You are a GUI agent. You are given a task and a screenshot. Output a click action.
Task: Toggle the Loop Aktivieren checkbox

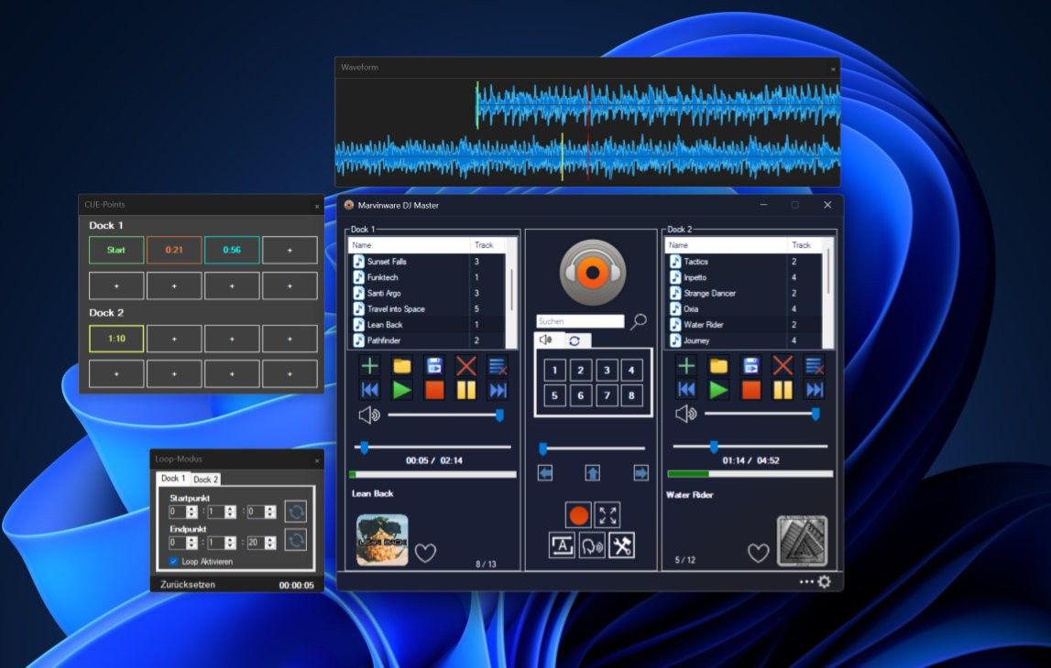click(174, 561)
